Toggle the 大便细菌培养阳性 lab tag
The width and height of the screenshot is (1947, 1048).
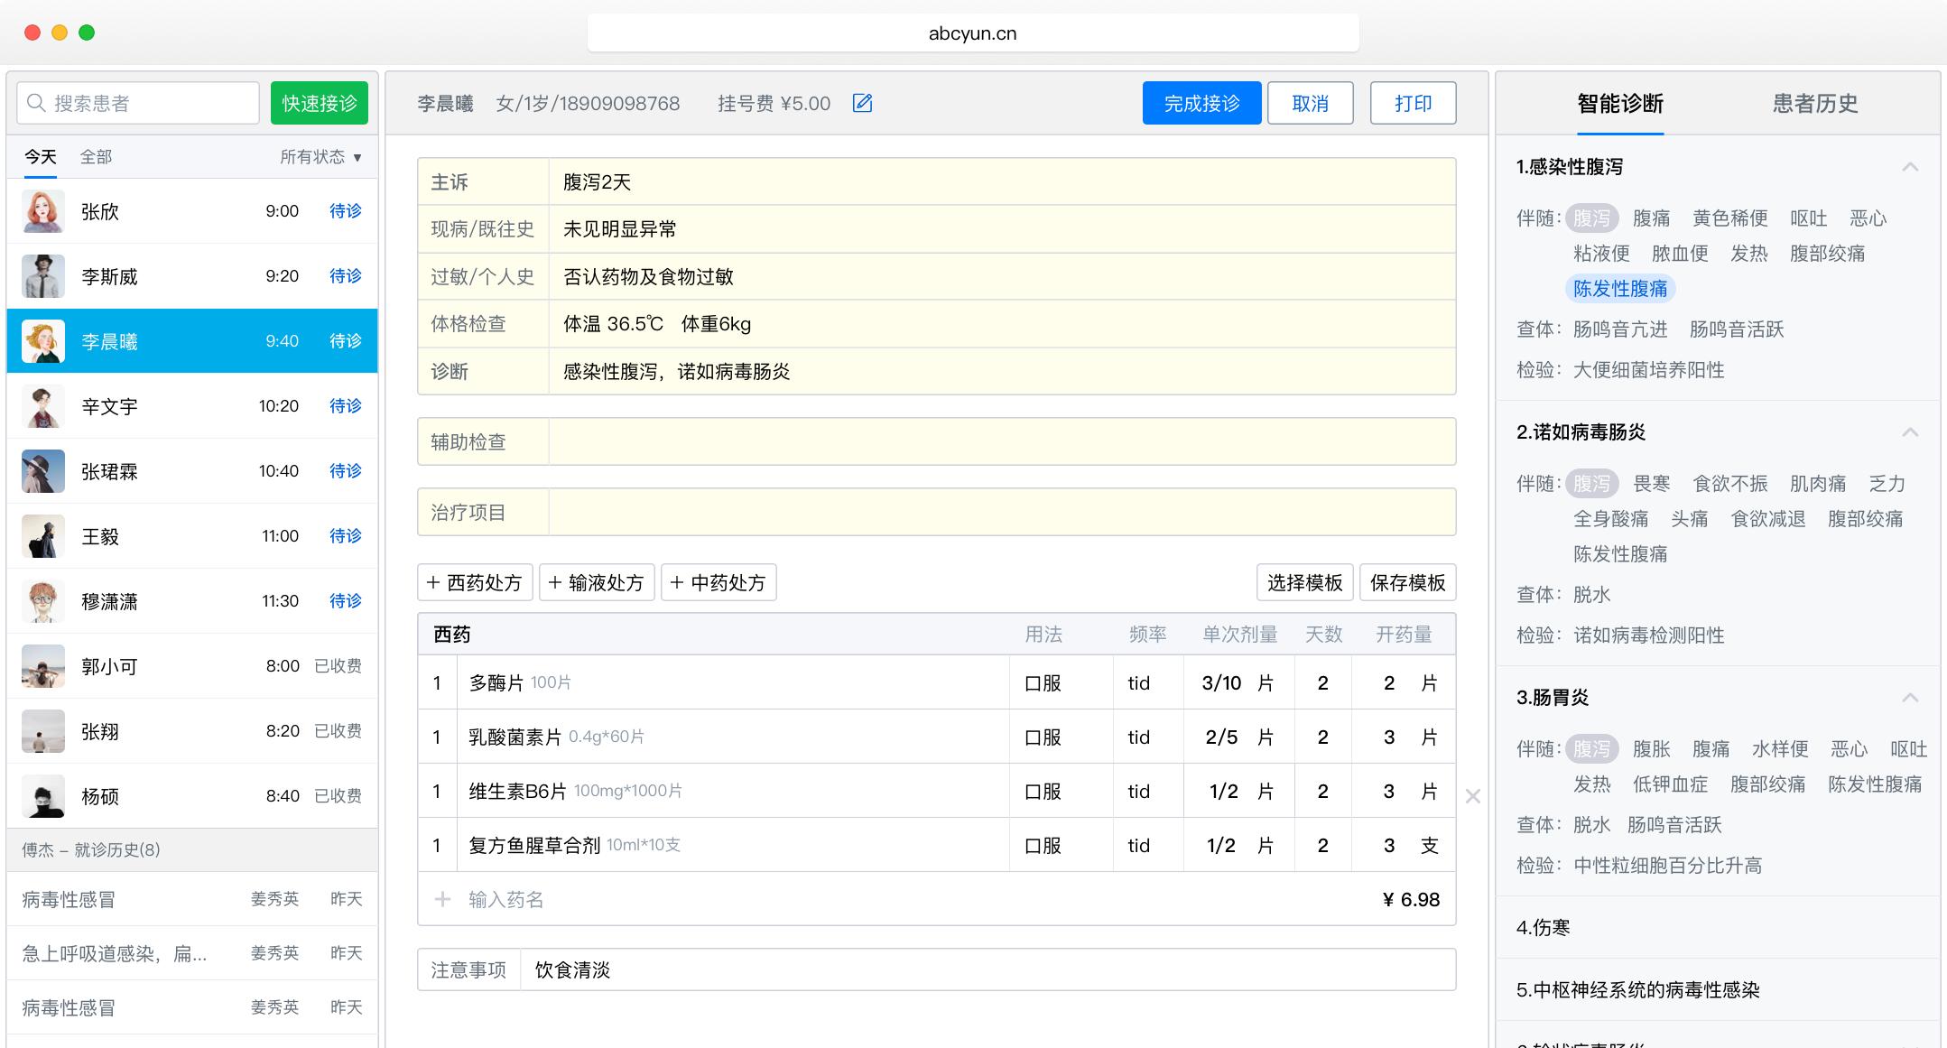(x=1648, y=370)
